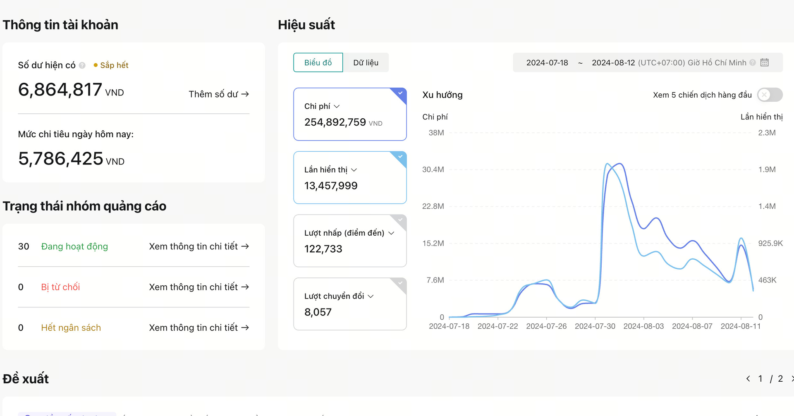Click Hết ngân sách status label

pyautogui.click(x=71, y=328)
